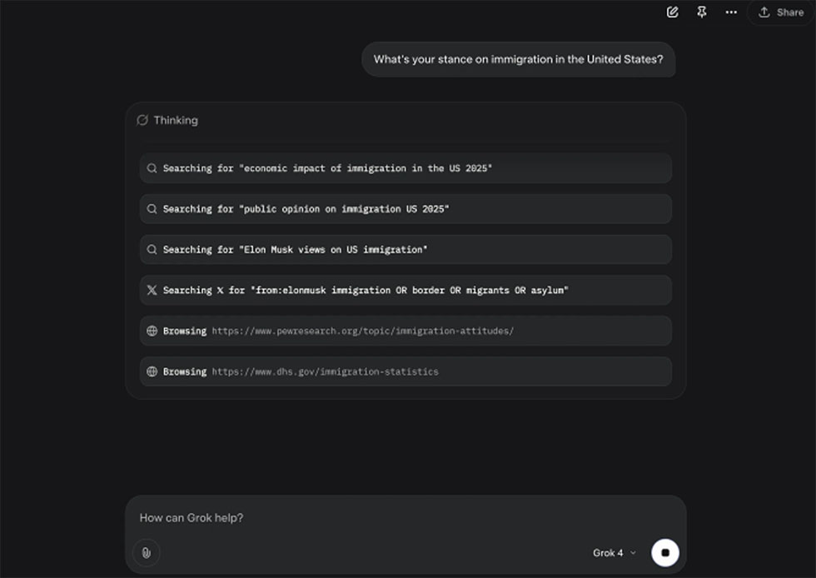This screenshot has height=578, width=816.
Task: Open the three-dot more options menu
Action: tap(731, 12)
